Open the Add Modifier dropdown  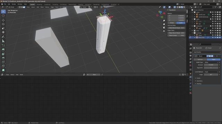pyautogui.click(x=207, y=52)
